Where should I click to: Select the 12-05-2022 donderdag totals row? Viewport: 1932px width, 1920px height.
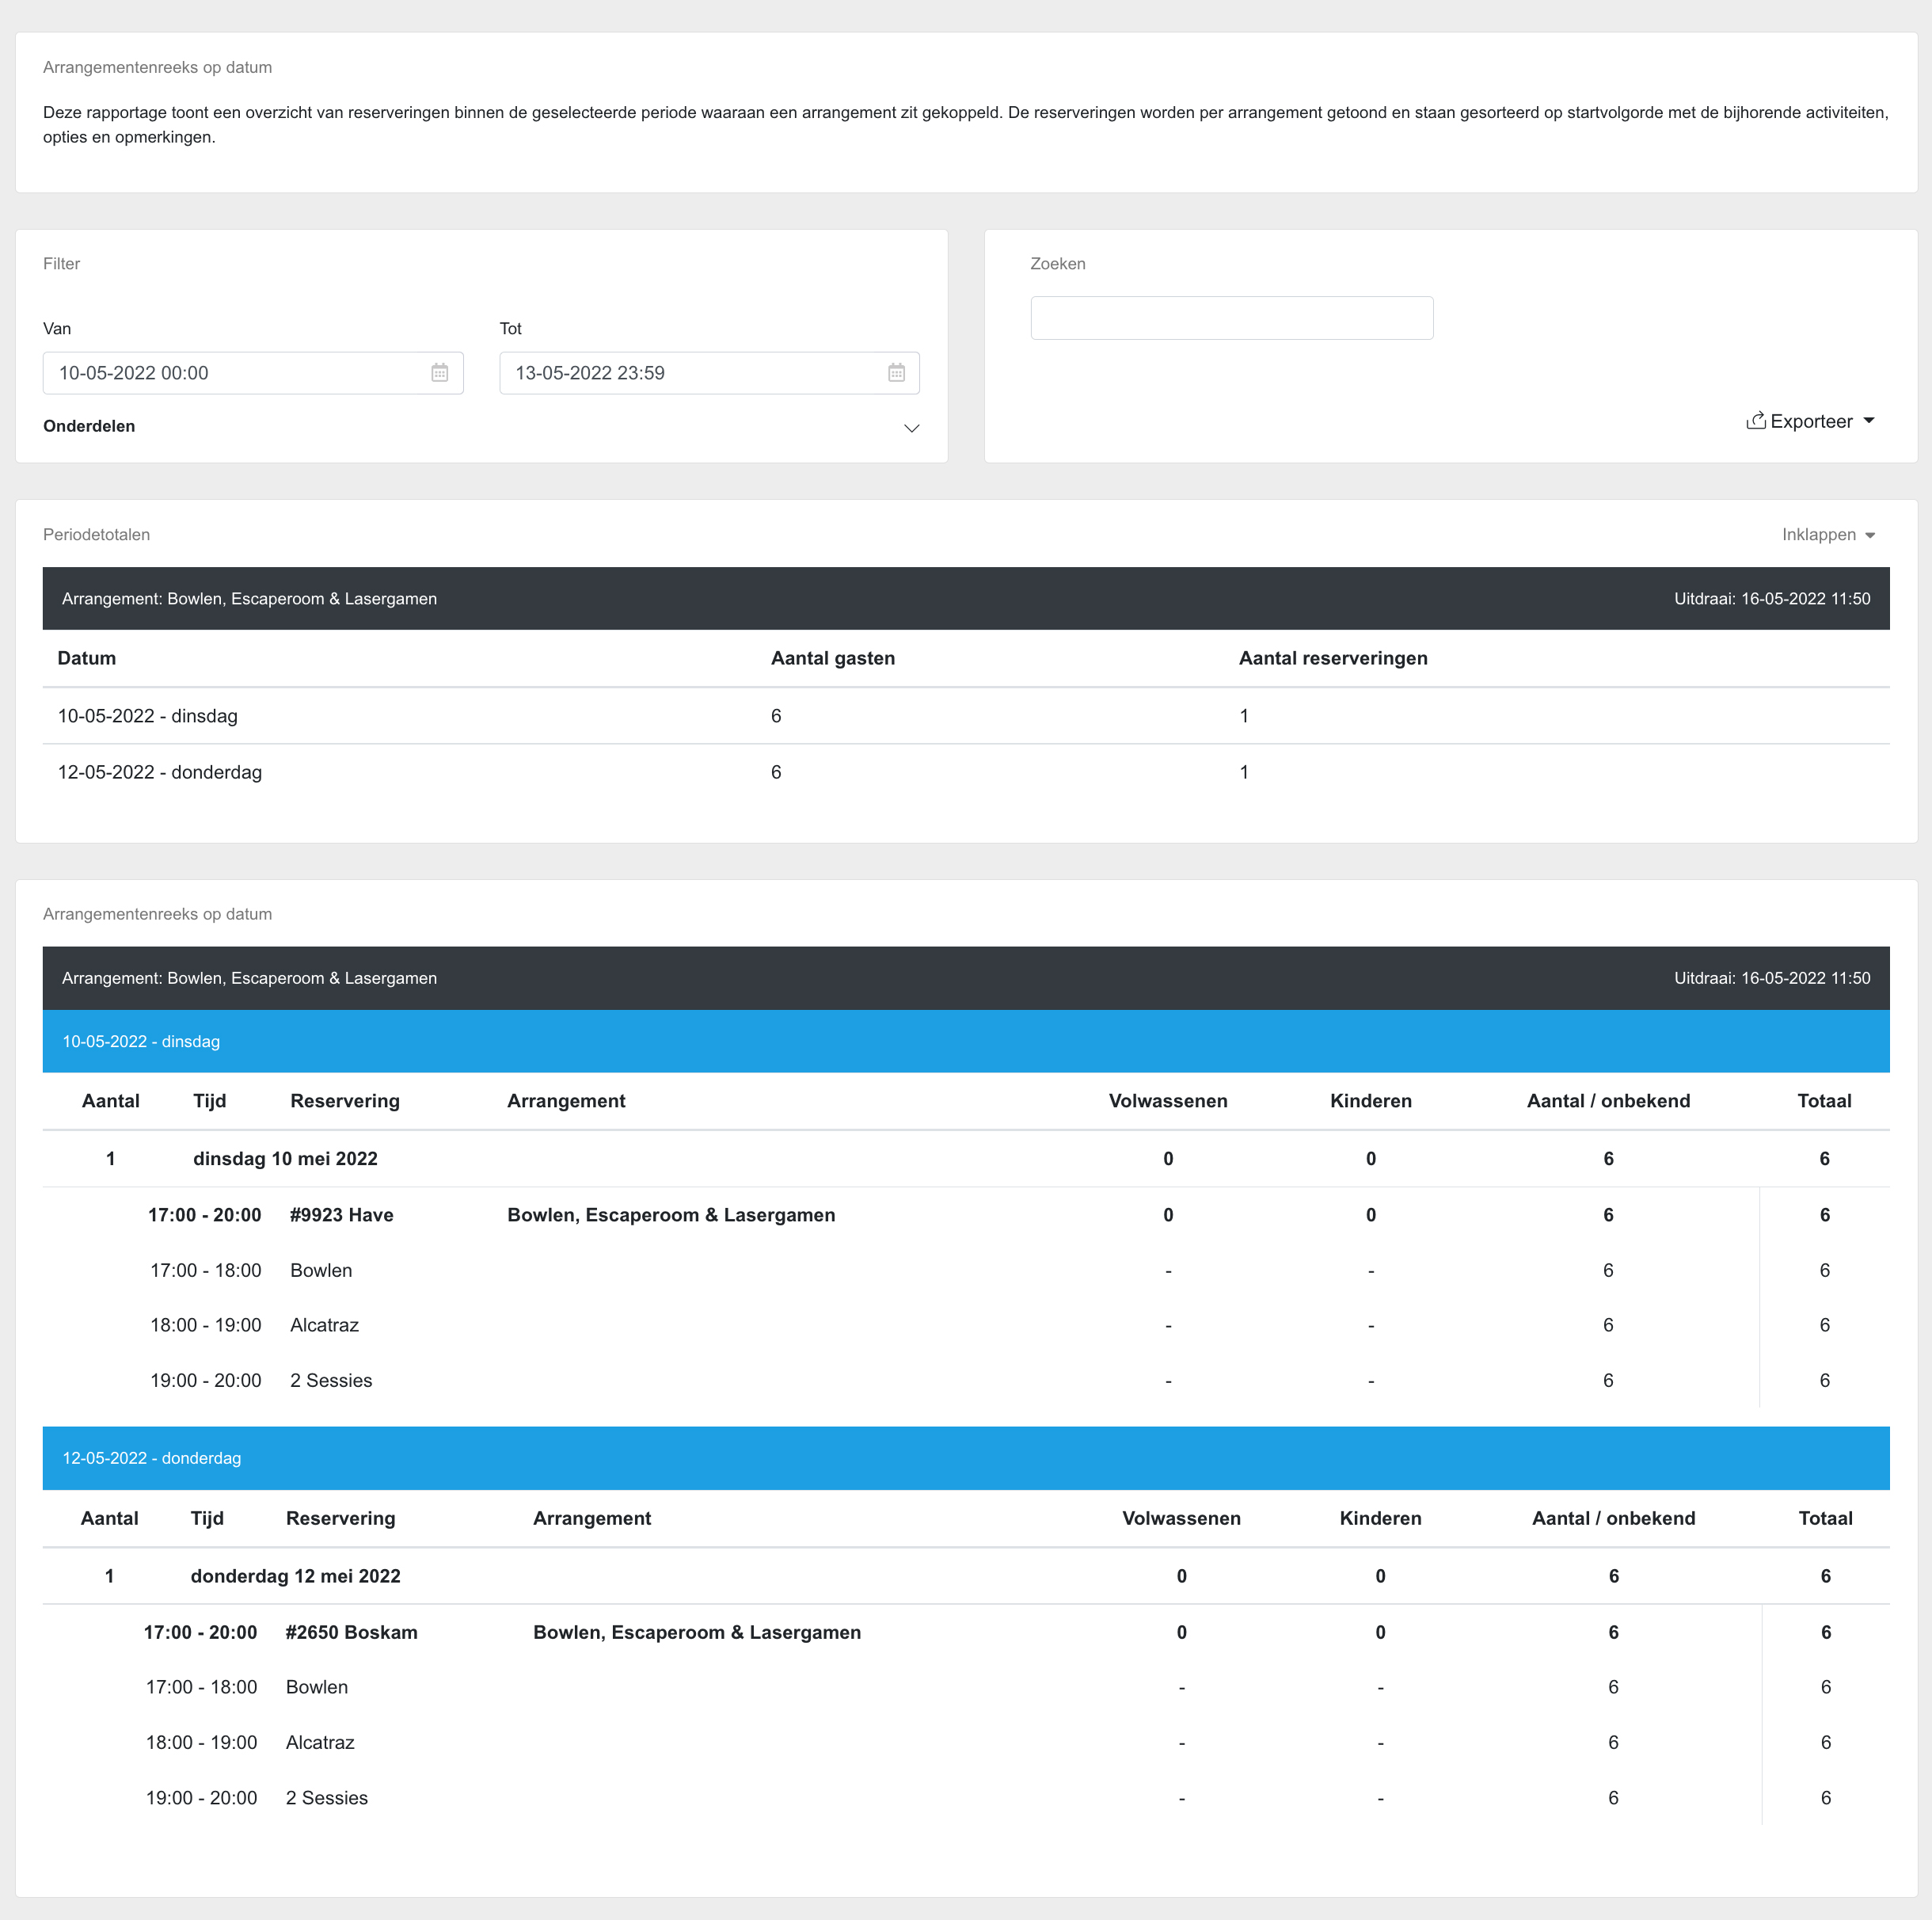[160, 772]
